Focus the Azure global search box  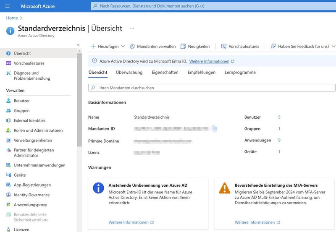[213, 6]
